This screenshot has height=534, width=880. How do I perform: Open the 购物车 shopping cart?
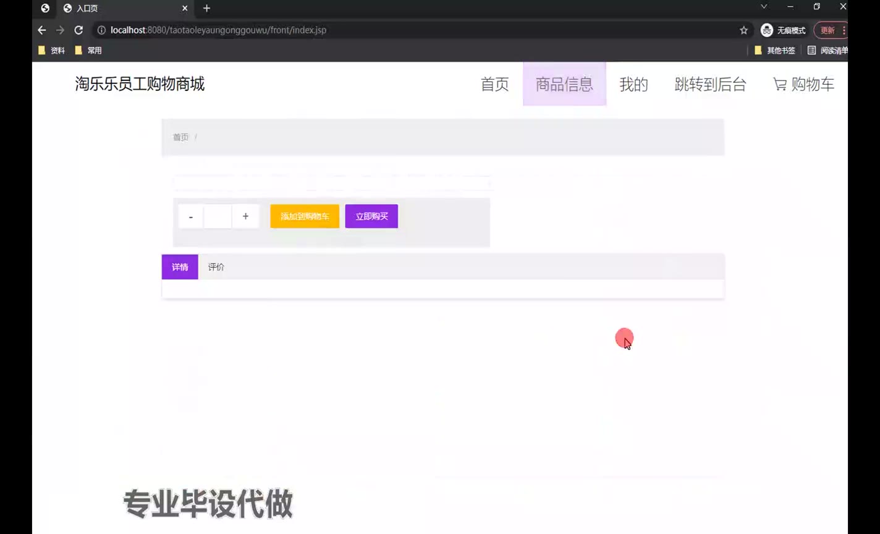[803, 85]
